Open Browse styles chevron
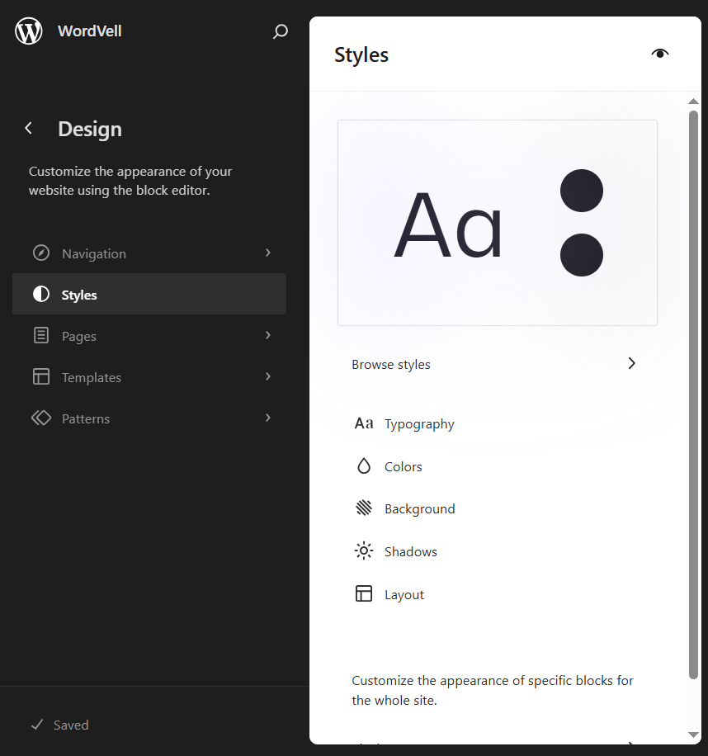This screenshot has width=708, height=756. click(631, 364)
